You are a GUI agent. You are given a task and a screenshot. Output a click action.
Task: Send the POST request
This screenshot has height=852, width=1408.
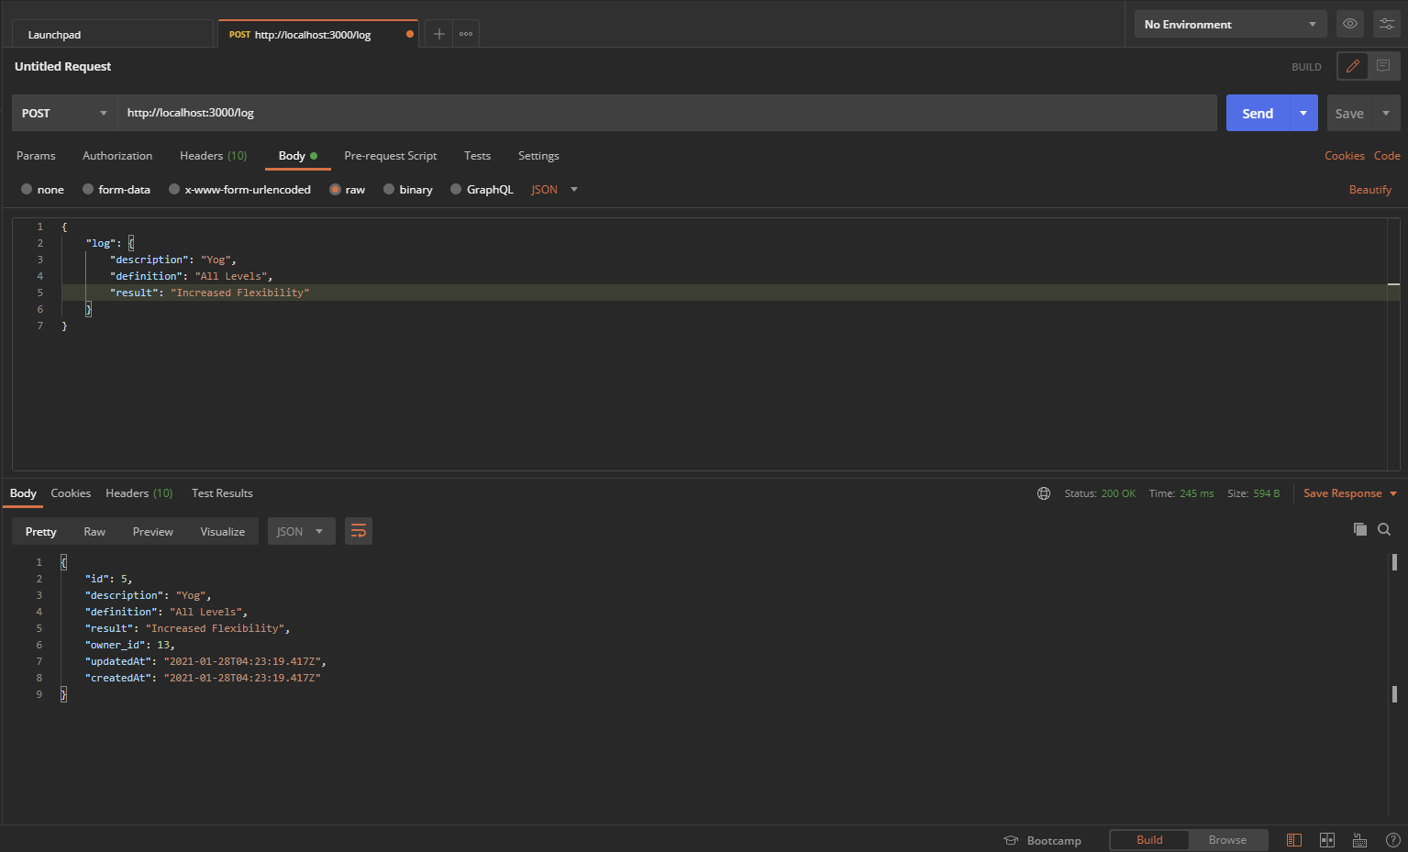pos(1258,113)
